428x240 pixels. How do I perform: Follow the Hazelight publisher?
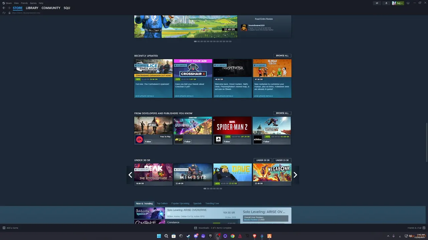point(188,142)
